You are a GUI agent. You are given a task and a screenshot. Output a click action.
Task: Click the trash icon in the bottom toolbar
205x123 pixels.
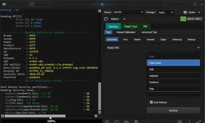coord(136,121)
